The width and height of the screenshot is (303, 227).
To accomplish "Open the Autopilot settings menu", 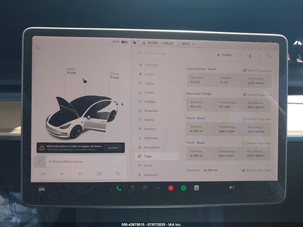I will [149, 65].
